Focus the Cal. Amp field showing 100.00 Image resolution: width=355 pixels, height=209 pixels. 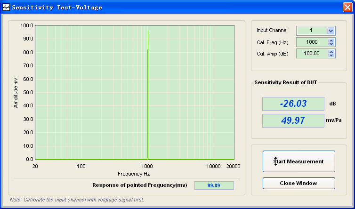311,53
